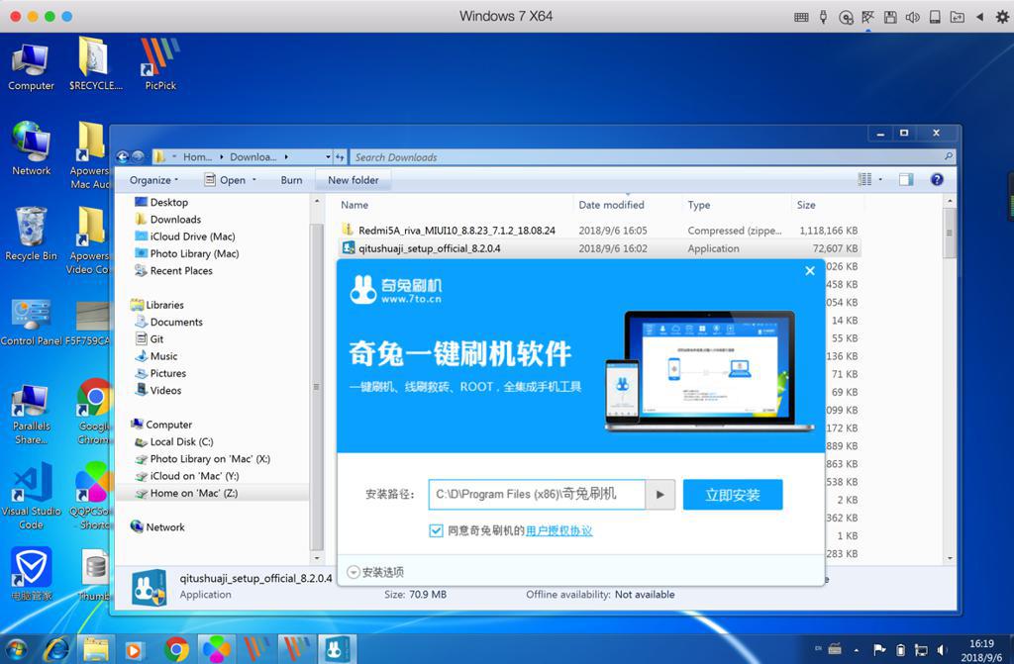Launch Visual Studio Code from desktop
The height and width of the screenshot is (664, 1014).
click(31, 497)
